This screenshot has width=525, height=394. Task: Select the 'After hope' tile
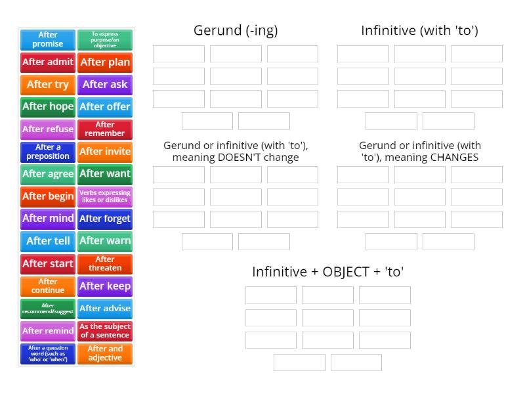tap(47, 107)
